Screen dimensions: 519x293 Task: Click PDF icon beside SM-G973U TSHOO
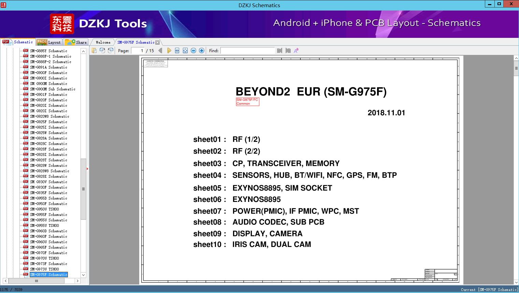point(26,269)
